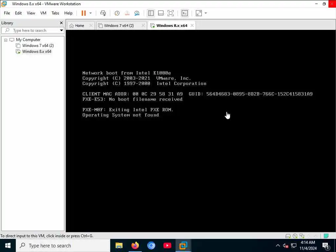The width and height of the screenshot is (336, 252).
Task: Open the VMware message log icon
Action: click(326, 236)
